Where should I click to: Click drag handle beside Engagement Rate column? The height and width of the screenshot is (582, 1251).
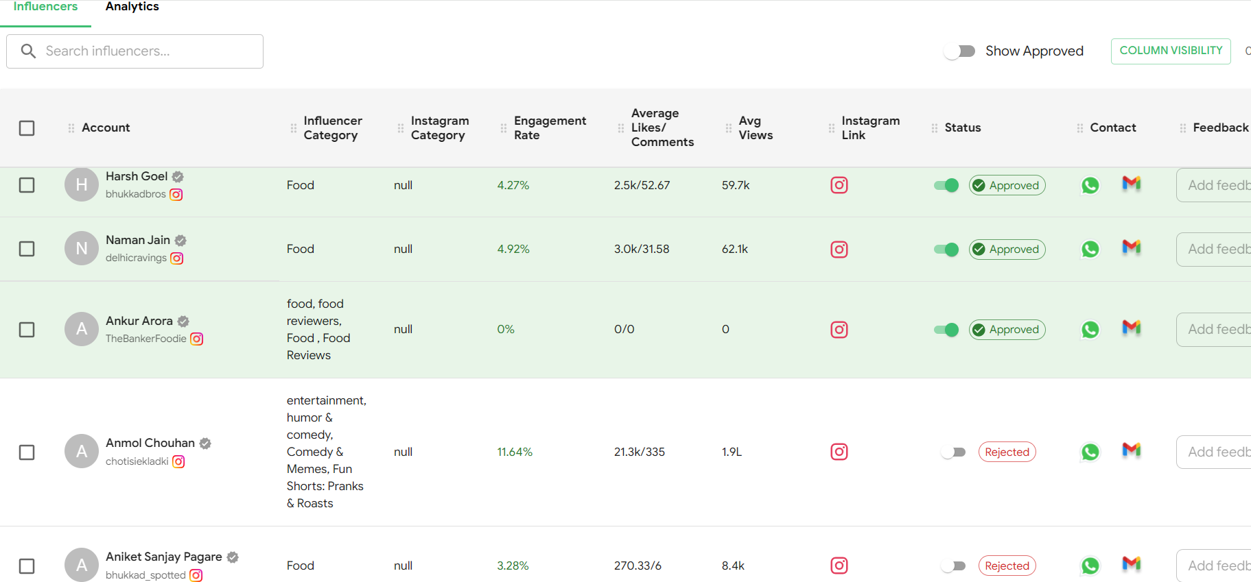point(504,128)
